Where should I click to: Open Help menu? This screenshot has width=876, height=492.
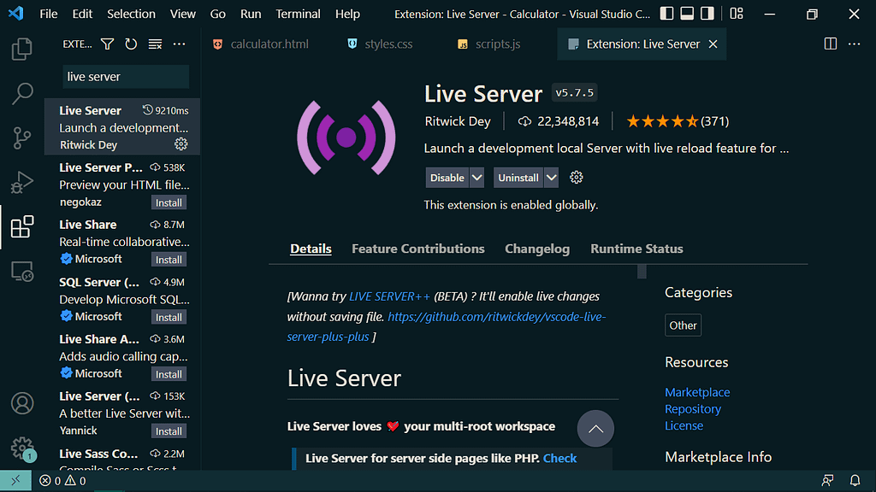point(347,14)
